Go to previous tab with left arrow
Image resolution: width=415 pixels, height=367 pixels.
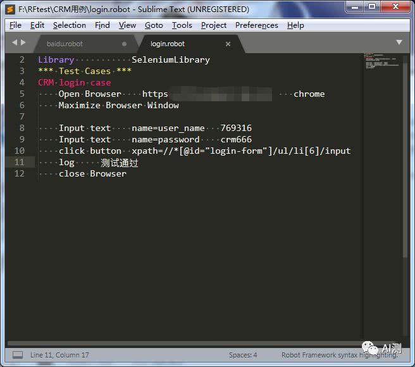click(15, 42)
